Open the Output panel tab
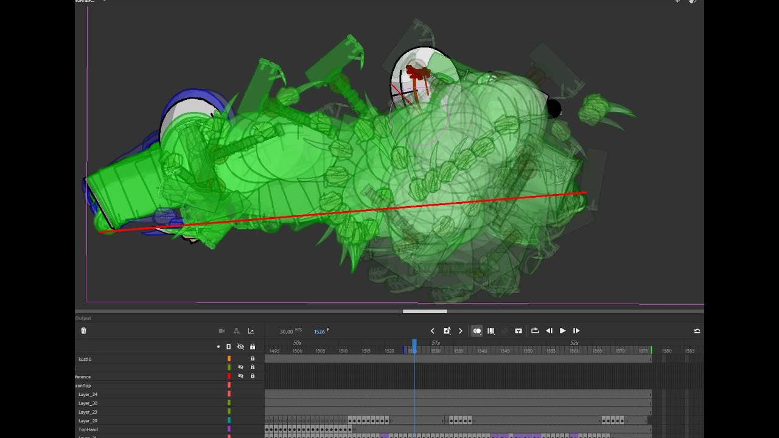This screenshot has width=779, height=438. pos(83,318)
